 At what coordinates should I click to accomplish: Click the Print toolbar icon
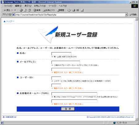(x=74, y=10)
